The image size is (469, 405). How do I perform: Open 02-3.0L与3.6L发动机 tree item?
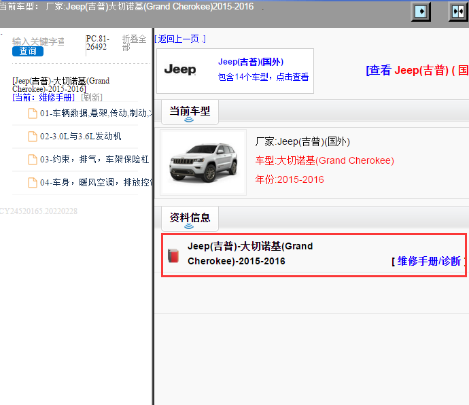click(80, 136)
